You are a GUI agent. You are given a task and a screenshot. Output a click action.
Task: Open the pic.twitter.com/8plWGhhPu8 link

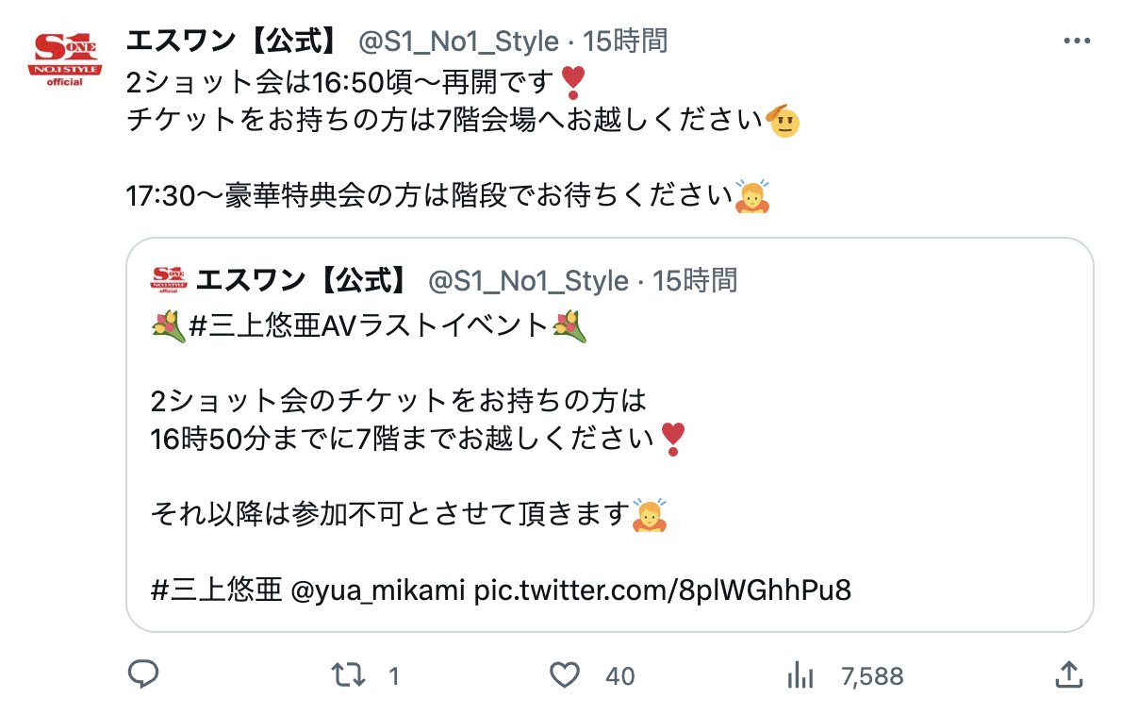coord(663,590)
